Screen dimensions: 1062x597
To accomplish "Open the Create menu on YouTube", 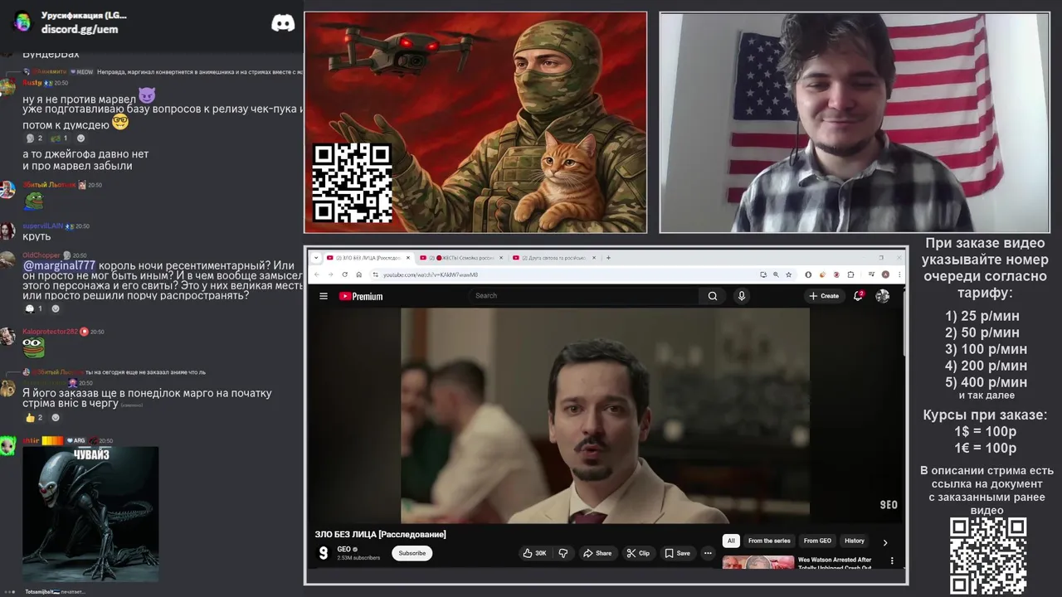I will click(x=824, y=296).
